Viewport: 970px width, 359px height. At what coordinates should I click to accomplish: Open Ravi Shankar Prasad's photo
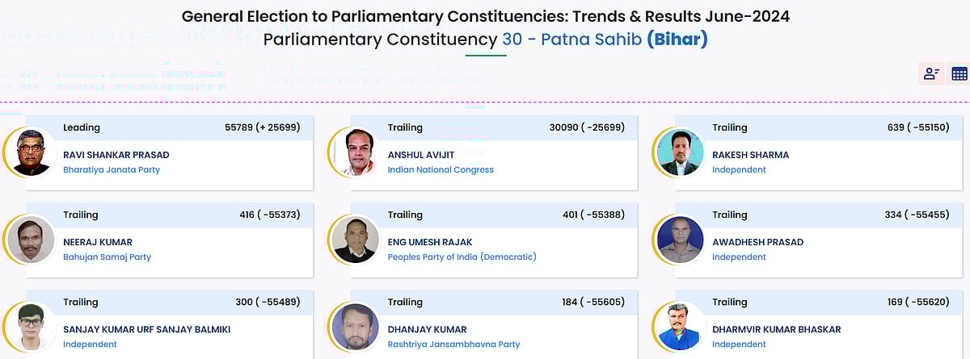[x=31, y=152]
